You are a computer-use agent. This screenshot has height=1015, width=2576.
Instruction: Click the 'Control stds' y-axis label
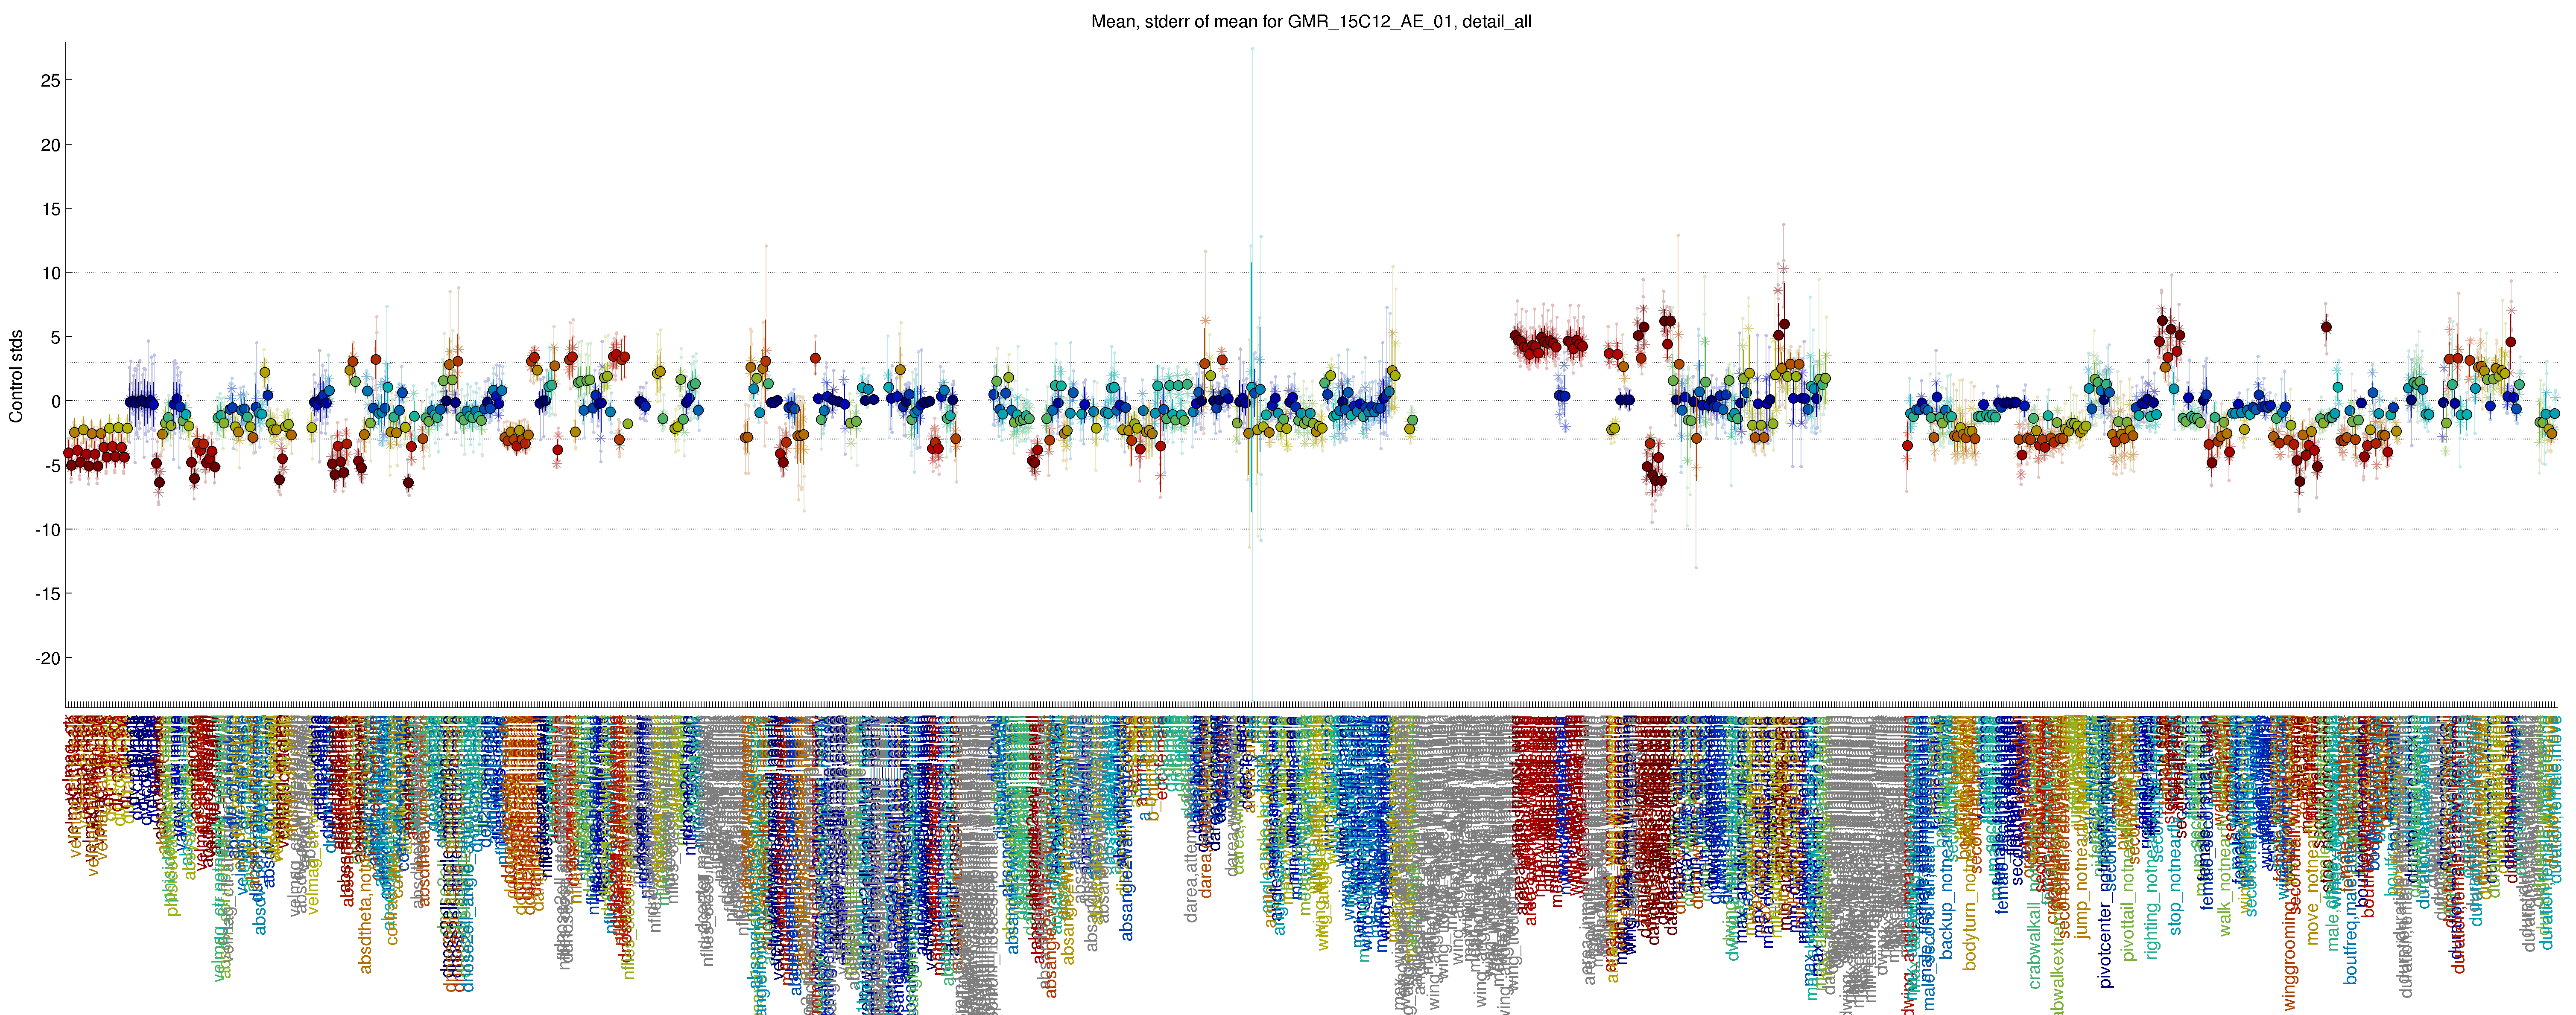coord(16,375)
